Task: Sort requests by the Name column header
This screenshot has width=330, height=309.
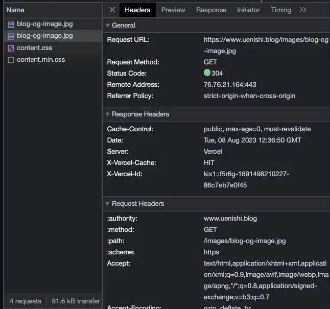Action: tap(15, 10)
